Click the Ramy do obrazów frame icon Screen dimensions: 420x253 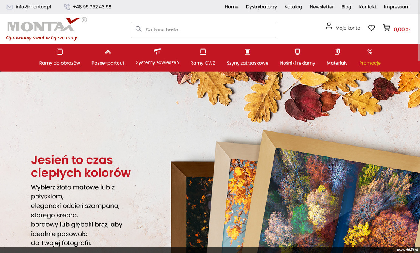tap(60, 52)
